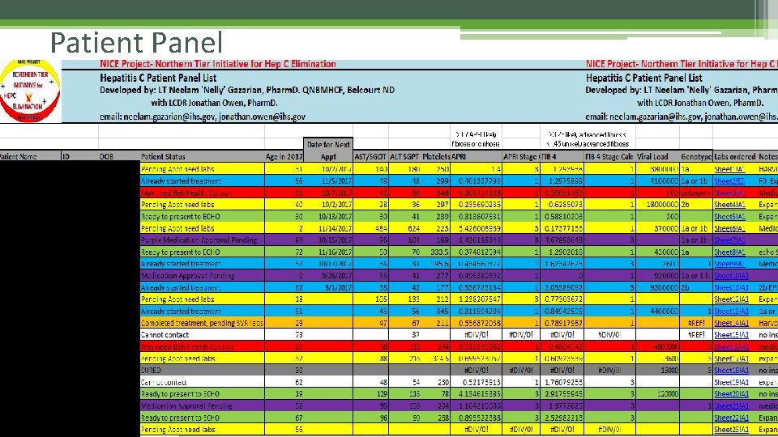The height and width of the screenshot is (437, 778).
Task: Follow the Sheet6!A1 hyperlink
Action: (729, 228)
